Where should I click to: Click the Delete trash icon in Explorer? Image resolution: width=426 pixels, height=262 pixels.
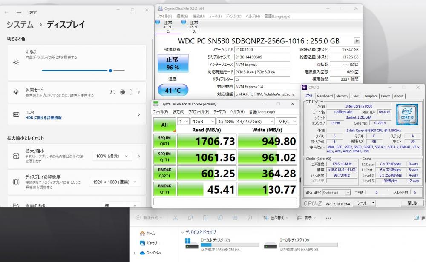click(250, 218)
